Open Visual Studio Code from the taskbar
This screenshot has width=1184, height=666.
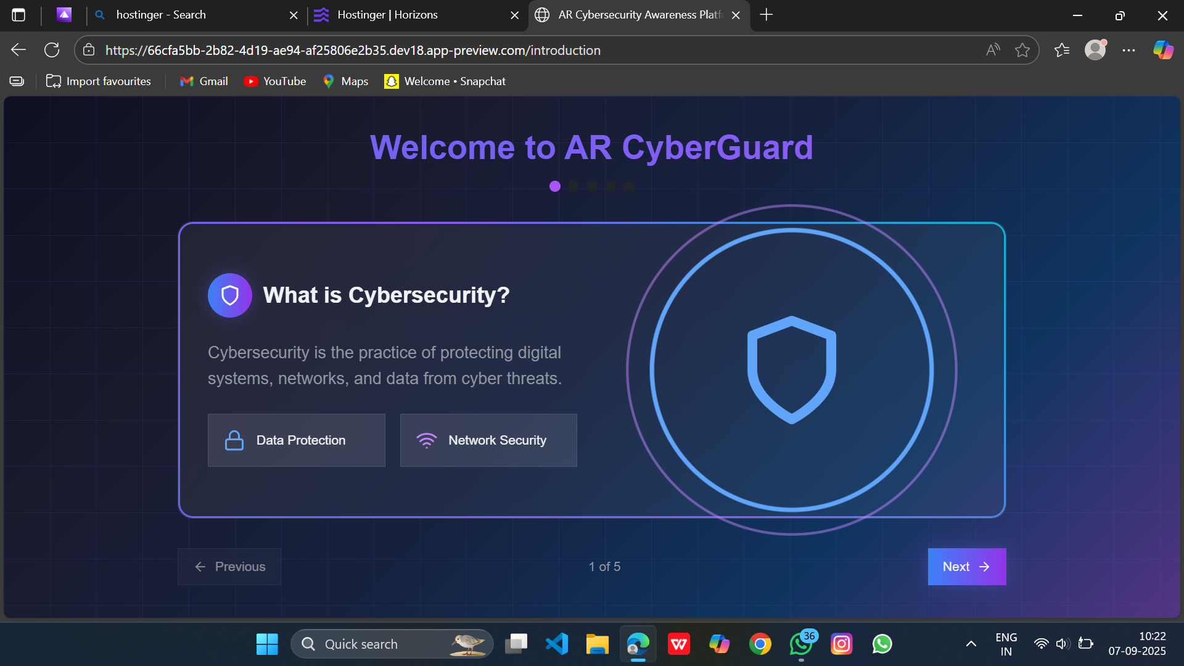pos(556,644)
